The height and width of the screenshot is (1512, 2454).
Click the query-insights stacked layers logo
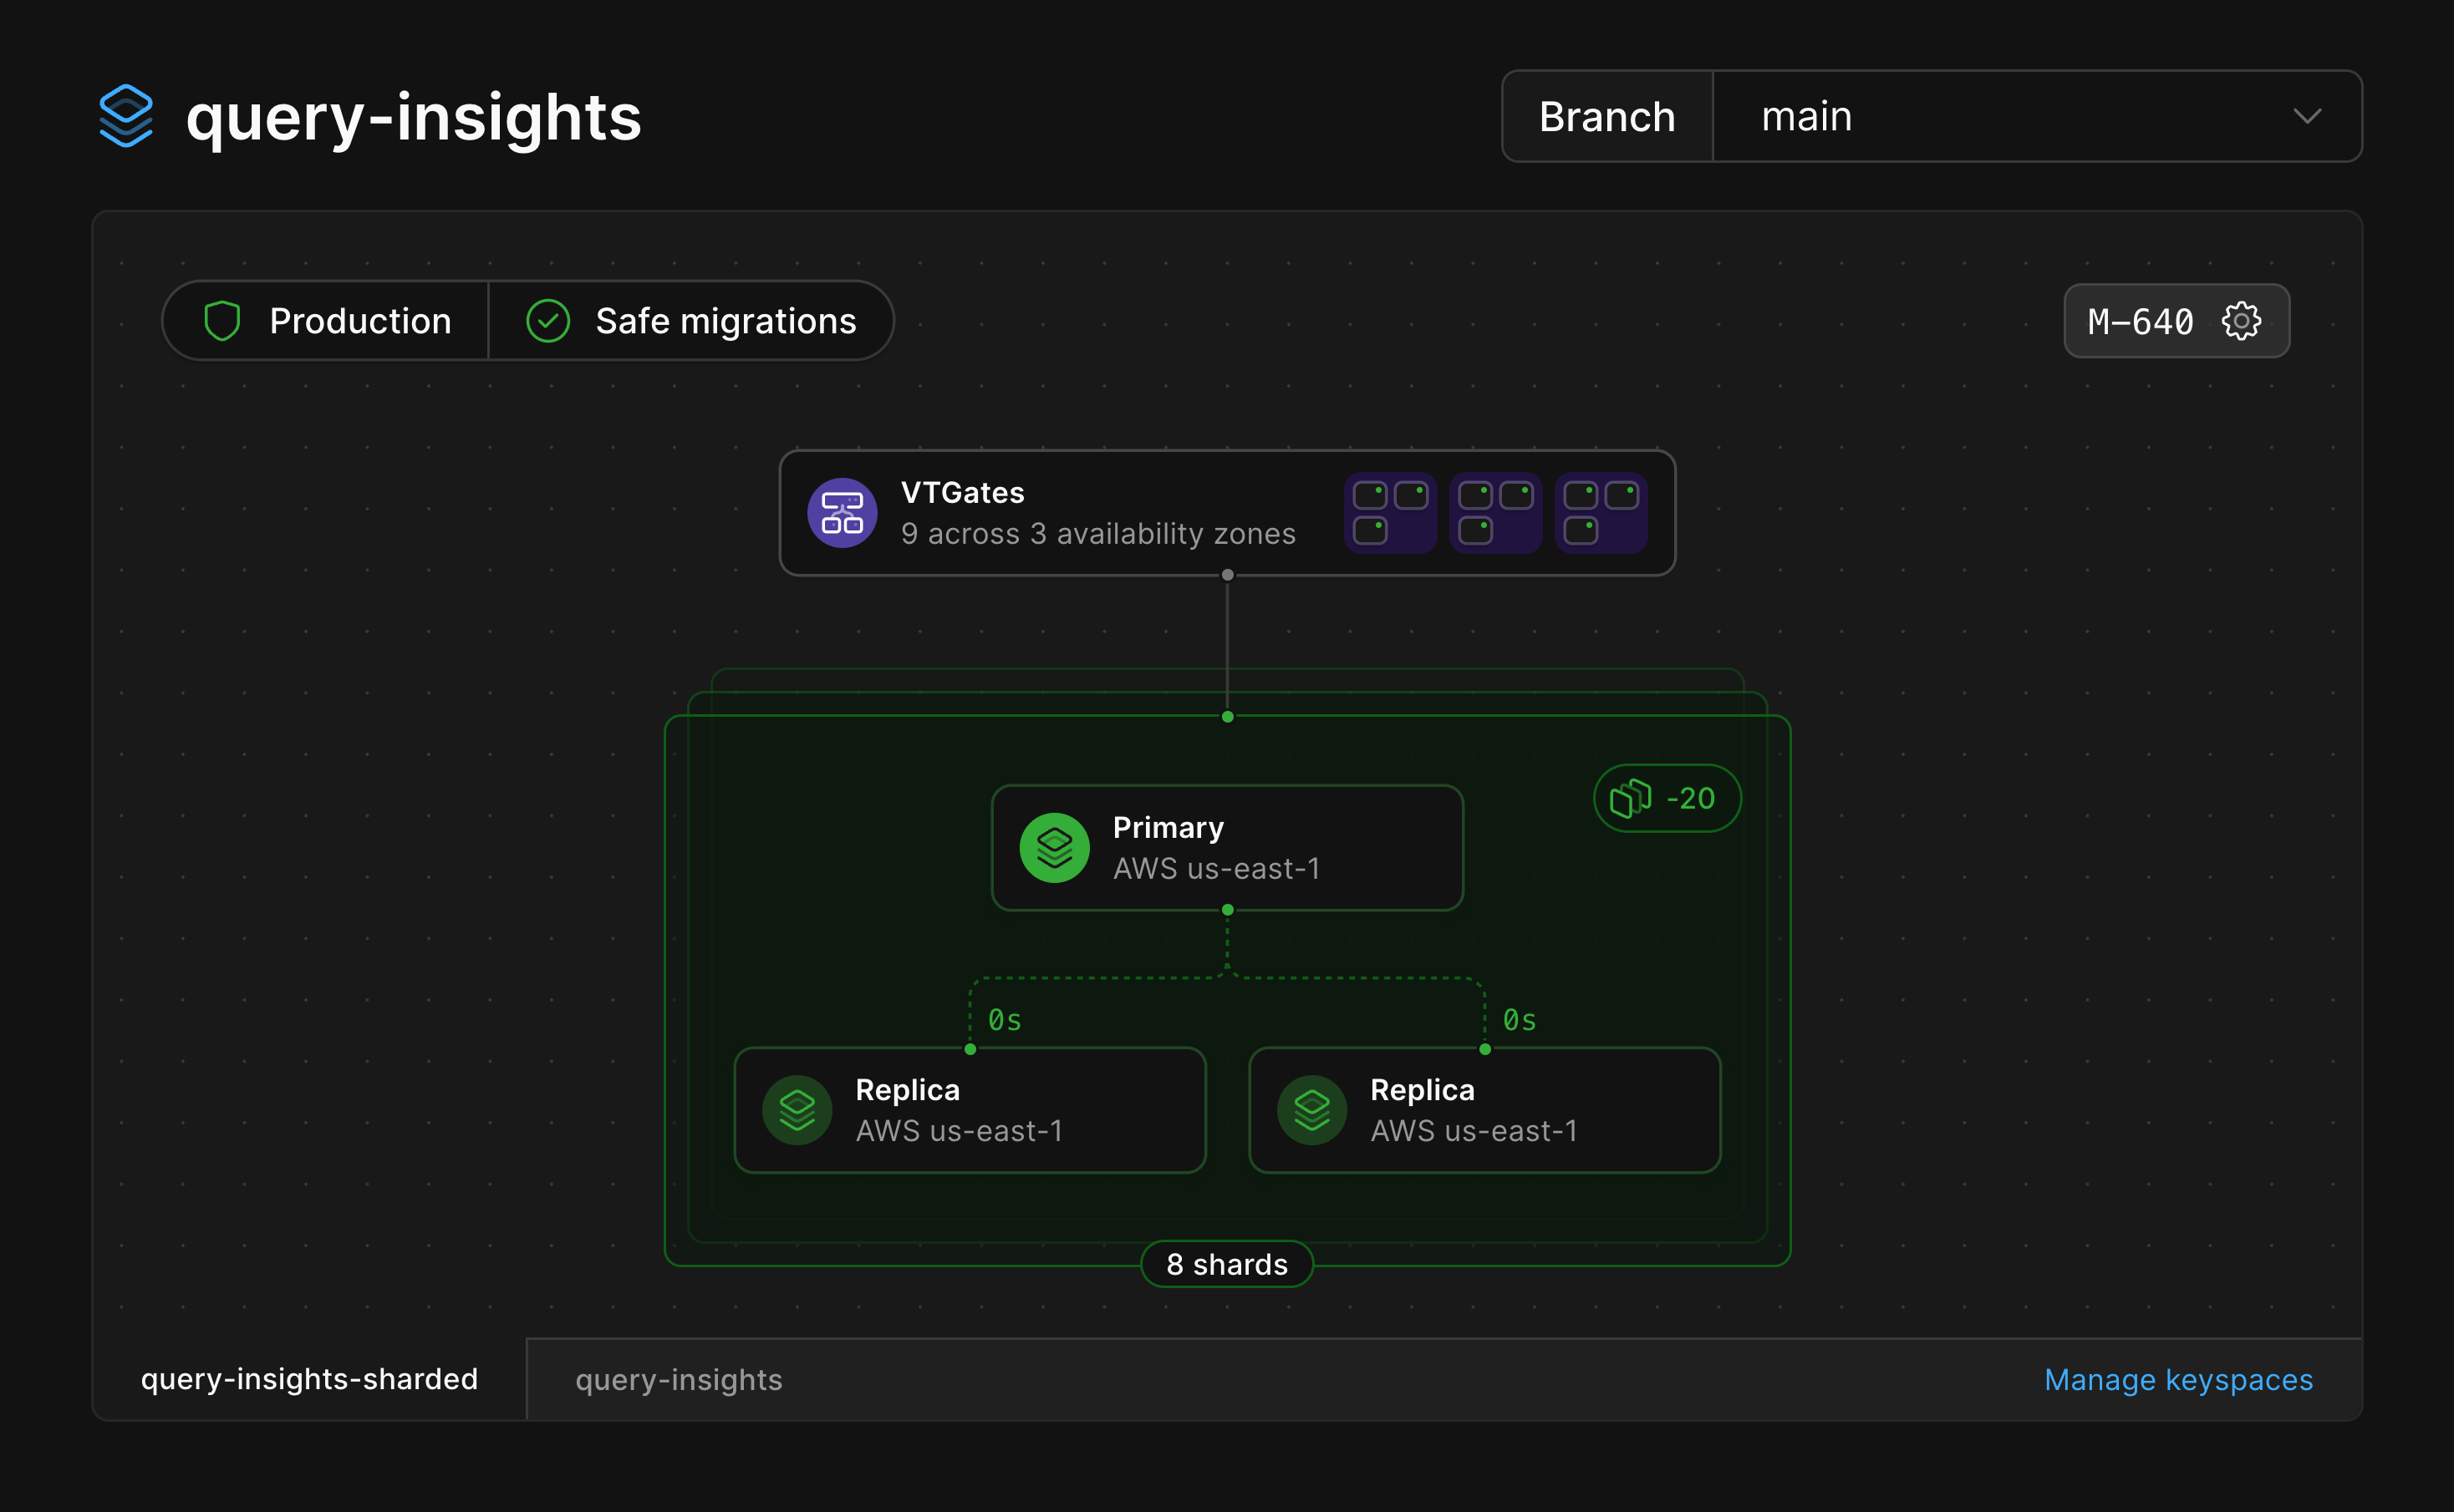(126, 116)
